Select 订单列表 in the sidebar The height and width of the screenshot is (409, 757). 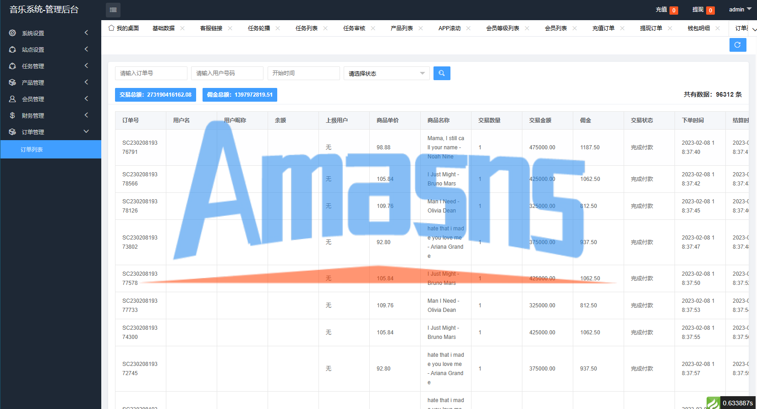point(50,149)
